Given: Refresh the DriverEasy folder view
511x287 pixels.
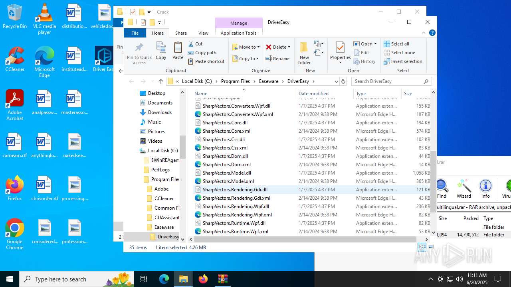Looking at the screenshot, I should [x=343, y=81].
